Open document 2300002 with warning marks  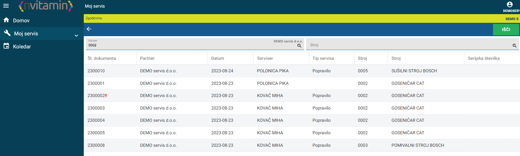(97, 95)
